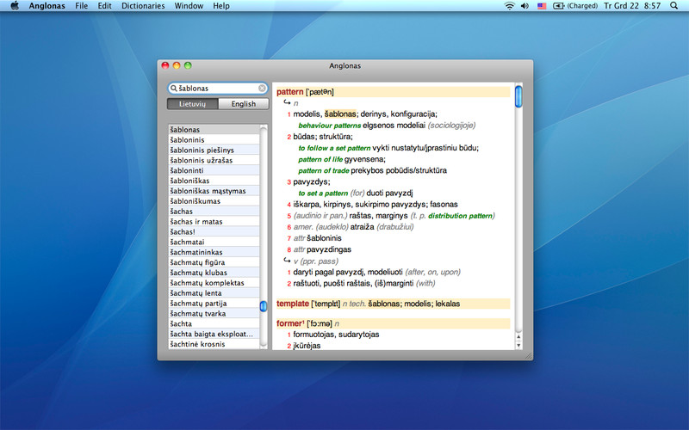Click the behaviour patterns example phrase

pyautogui.click(x=330, y=126)
